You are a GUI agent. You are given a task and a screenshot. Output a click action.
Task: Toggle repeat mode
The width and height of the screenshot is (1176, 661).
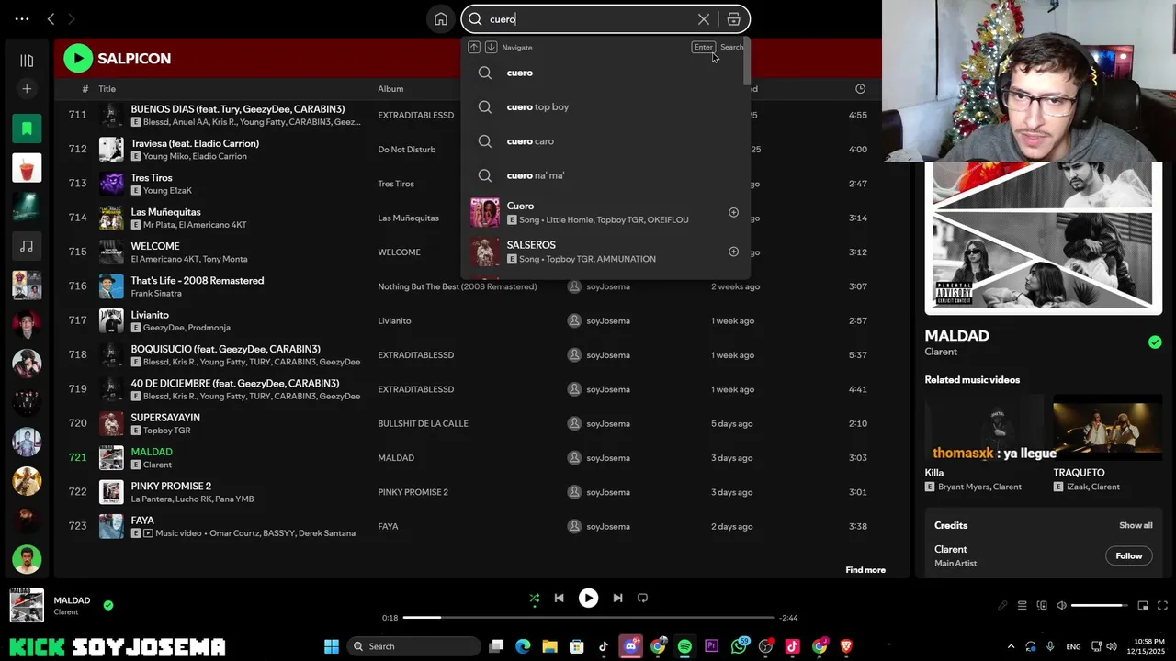point(642,599)
